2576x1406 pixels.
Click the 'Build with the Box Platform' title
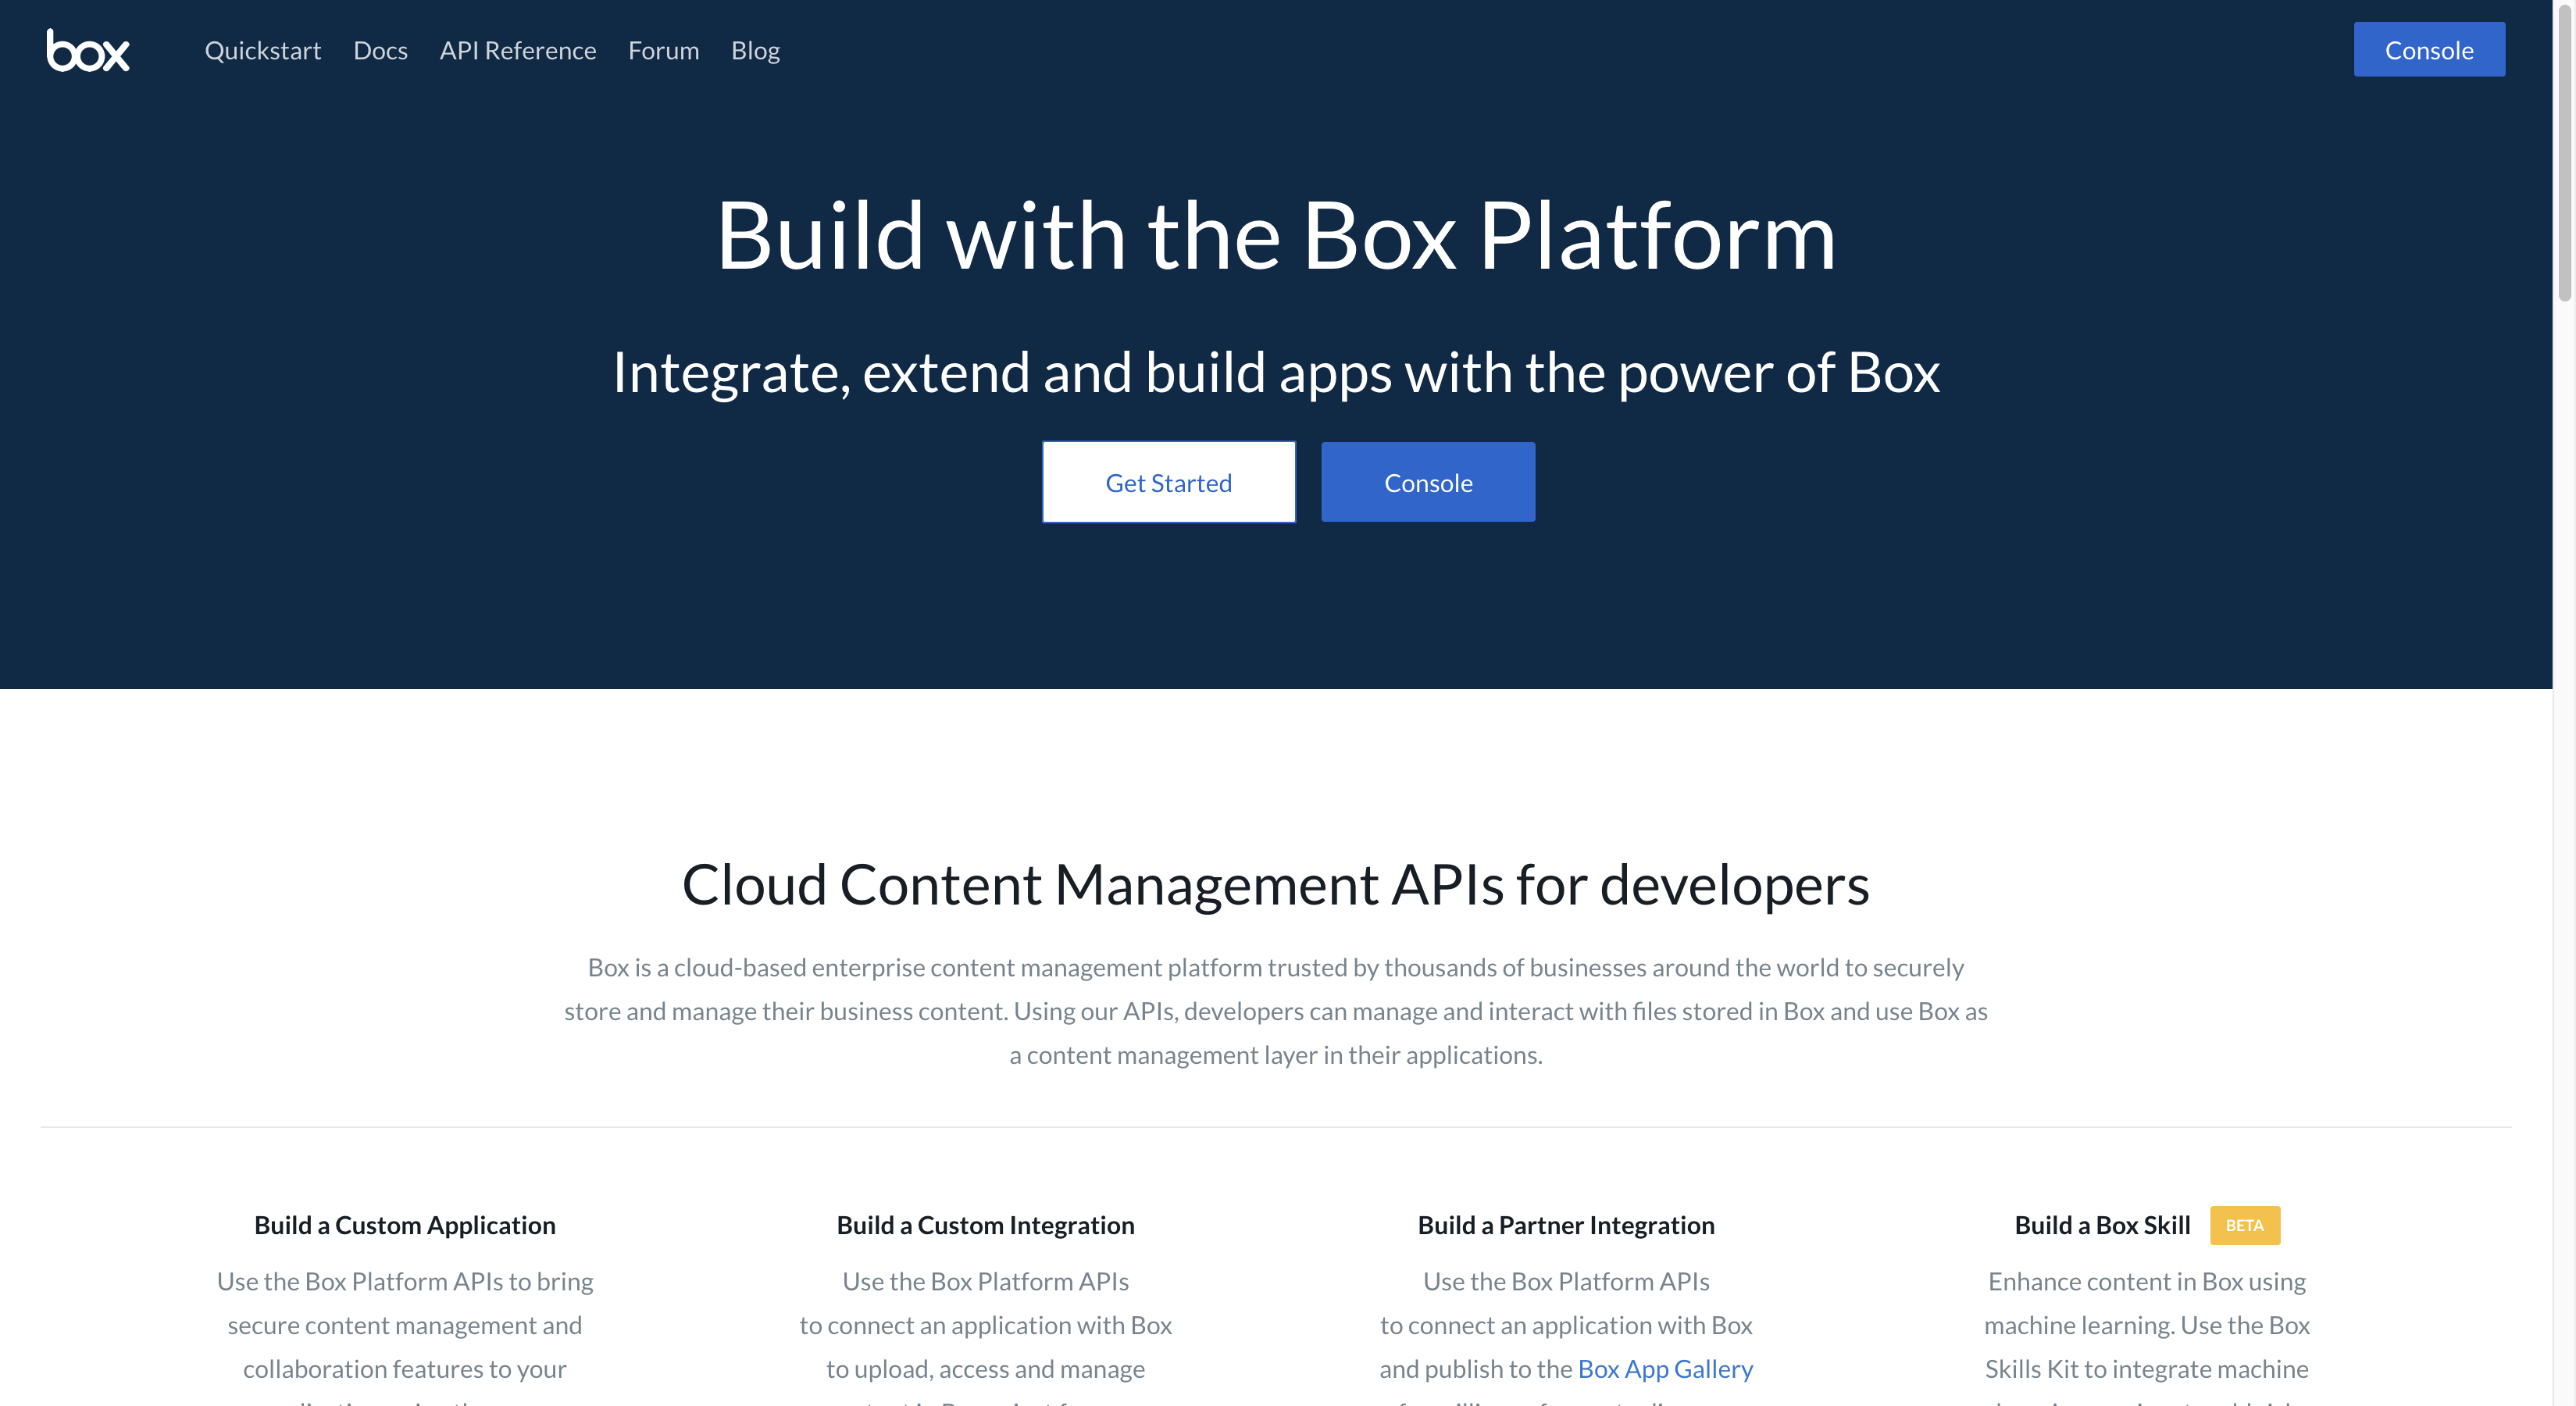1276,235
